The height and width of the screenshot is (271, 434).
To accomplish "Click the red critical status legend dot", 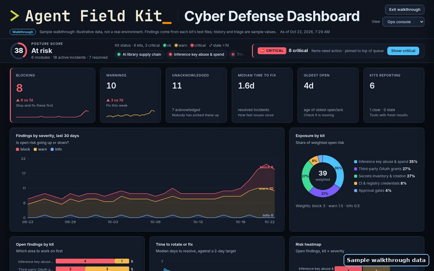I will point(192,46).
